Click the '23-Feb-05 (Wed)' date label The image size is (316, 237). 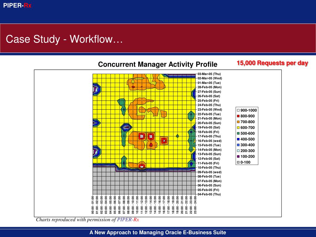click(210, 110)
